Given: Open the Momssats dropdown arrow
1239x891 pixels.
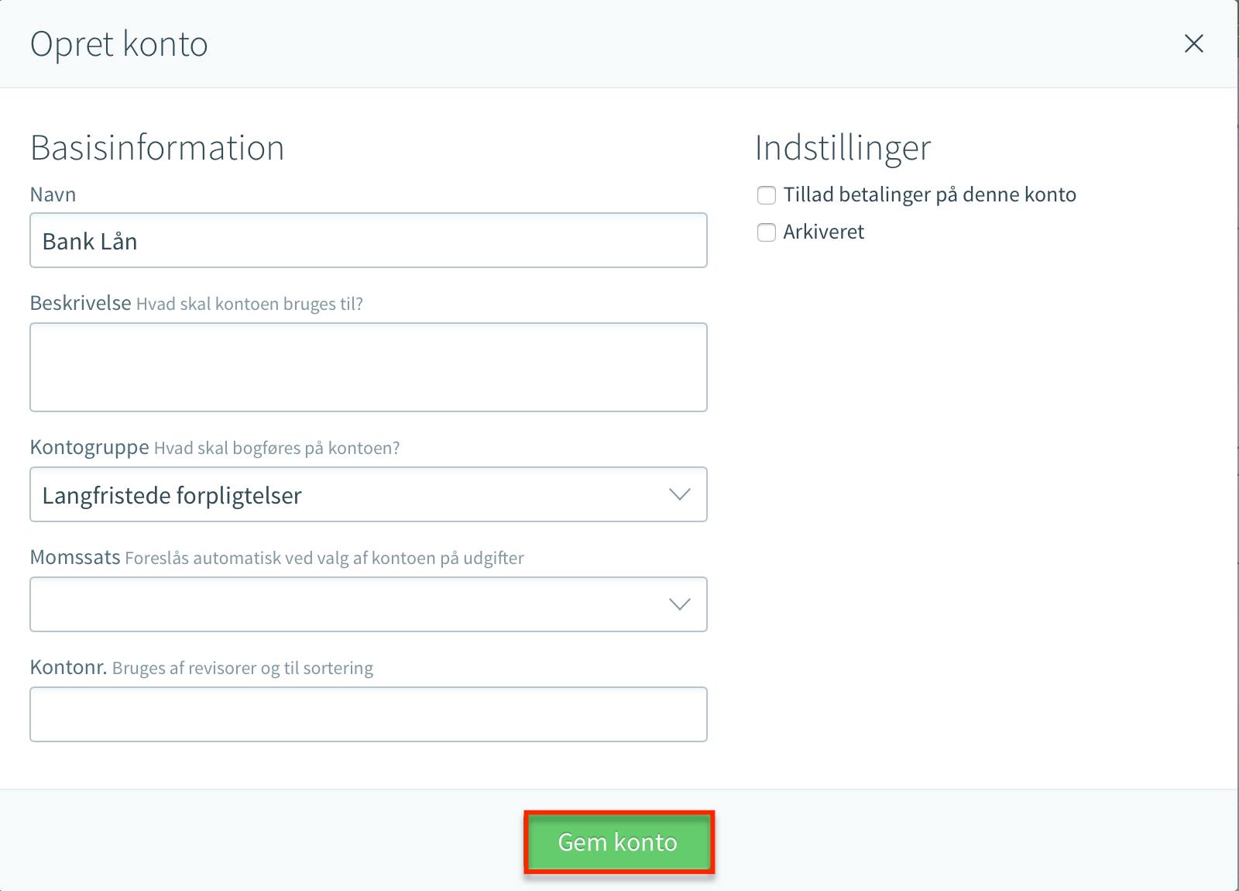Looking at the screenshot, I should [679, 604].
